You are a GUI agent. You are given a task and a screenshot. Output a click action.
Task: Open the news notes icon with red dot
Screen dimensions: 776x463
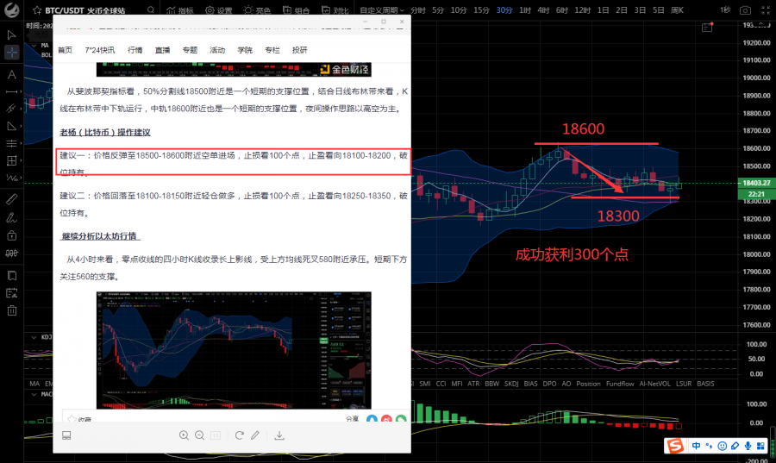point(707,28)
